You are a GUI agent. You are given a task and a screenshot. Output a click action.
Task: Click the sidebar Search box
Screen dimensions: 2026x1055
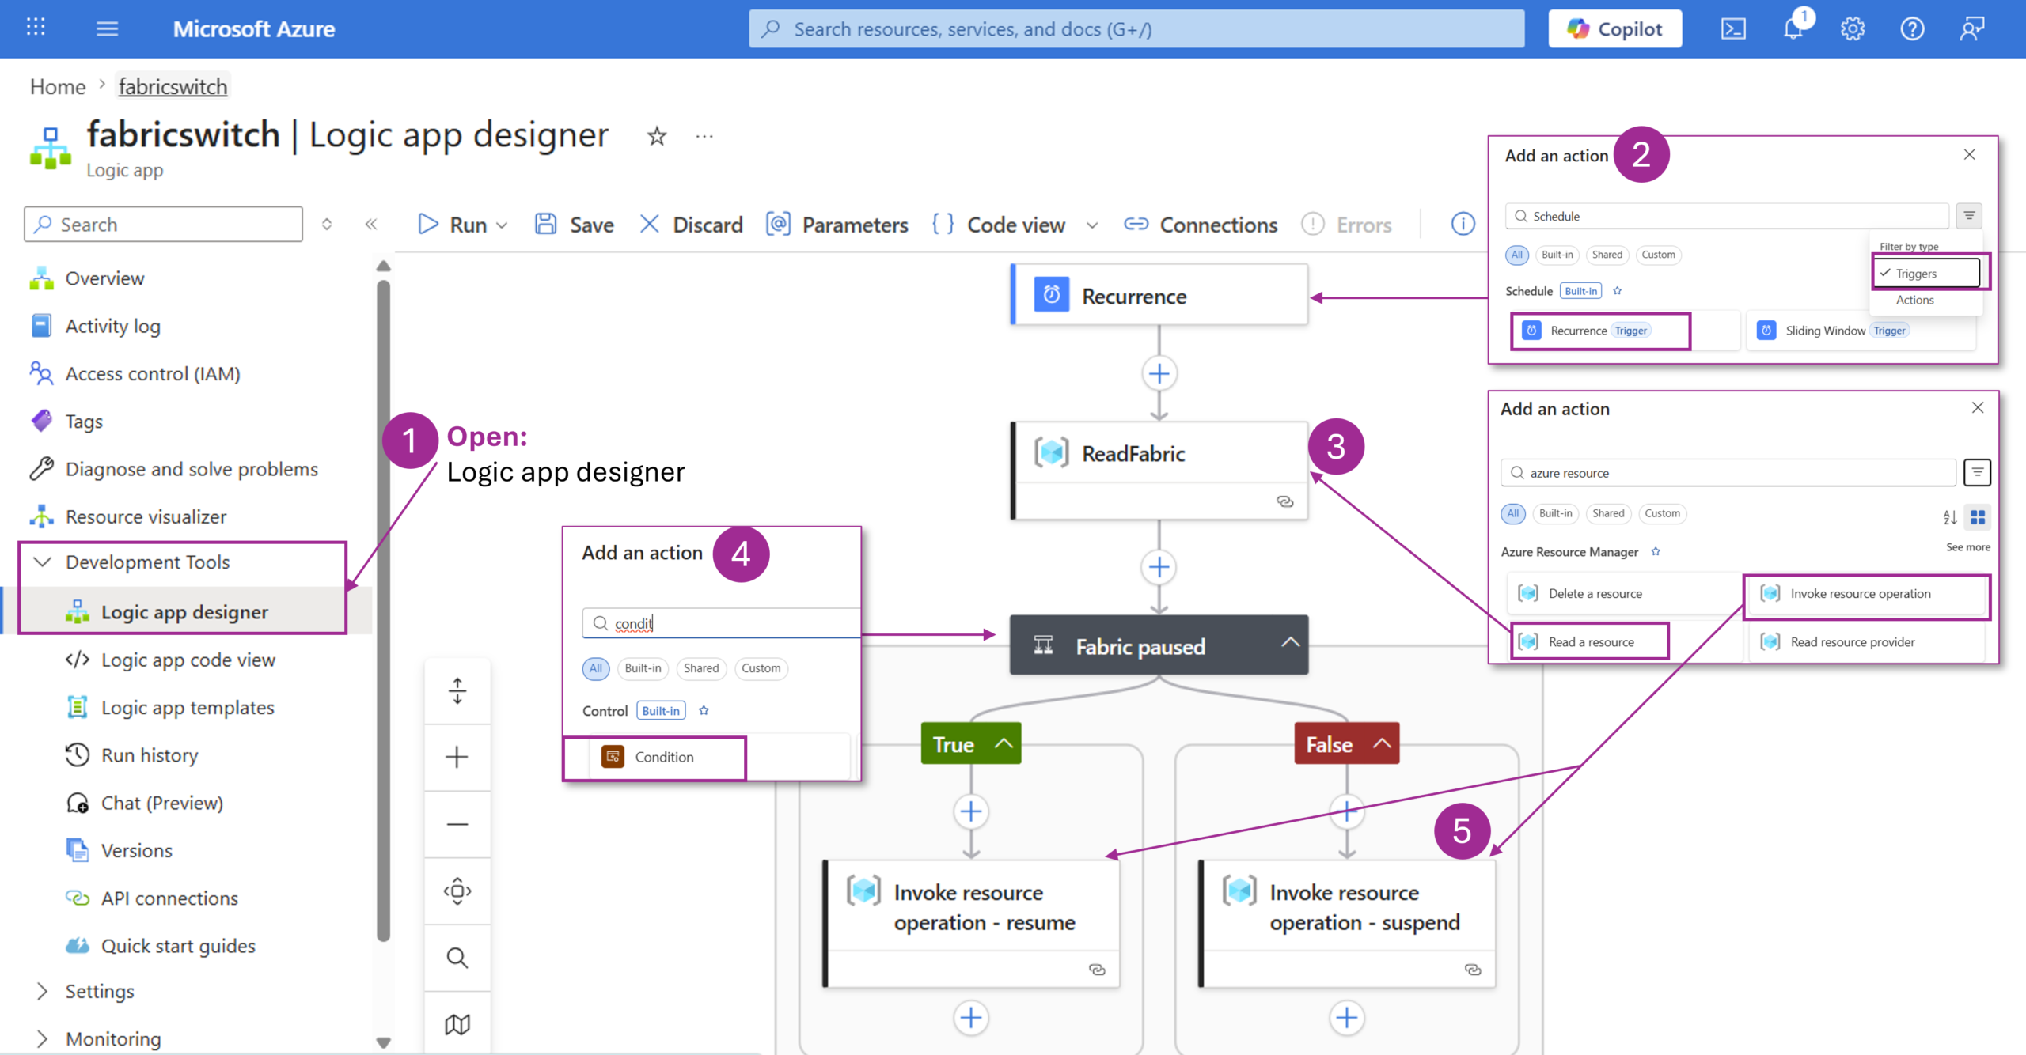(x=164, y=224)
